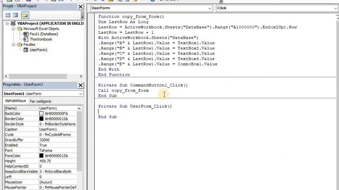Select the MousePointer property row
Screen dimensions: 339x190
point(40,187)
